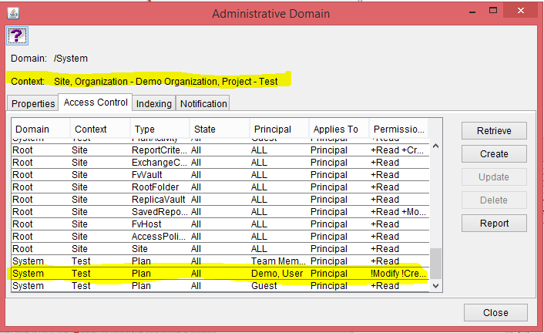Select the ReplicaVault row
This screenshot has height=333, width=544.
[x=220, y=200]
